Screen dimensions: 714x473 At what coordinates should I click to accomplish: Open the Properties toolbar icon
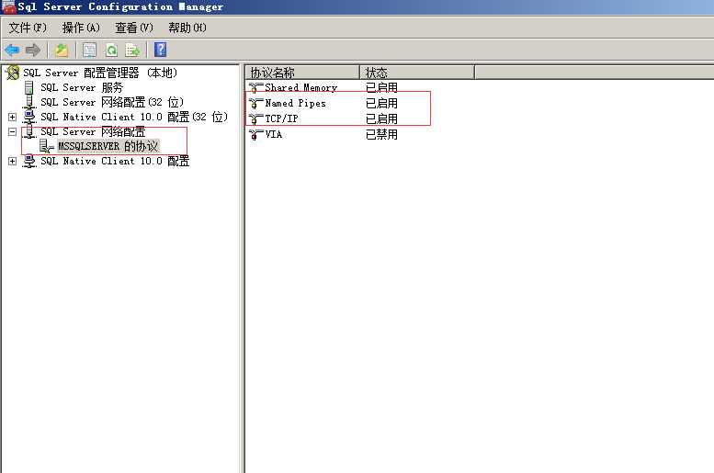89,50
